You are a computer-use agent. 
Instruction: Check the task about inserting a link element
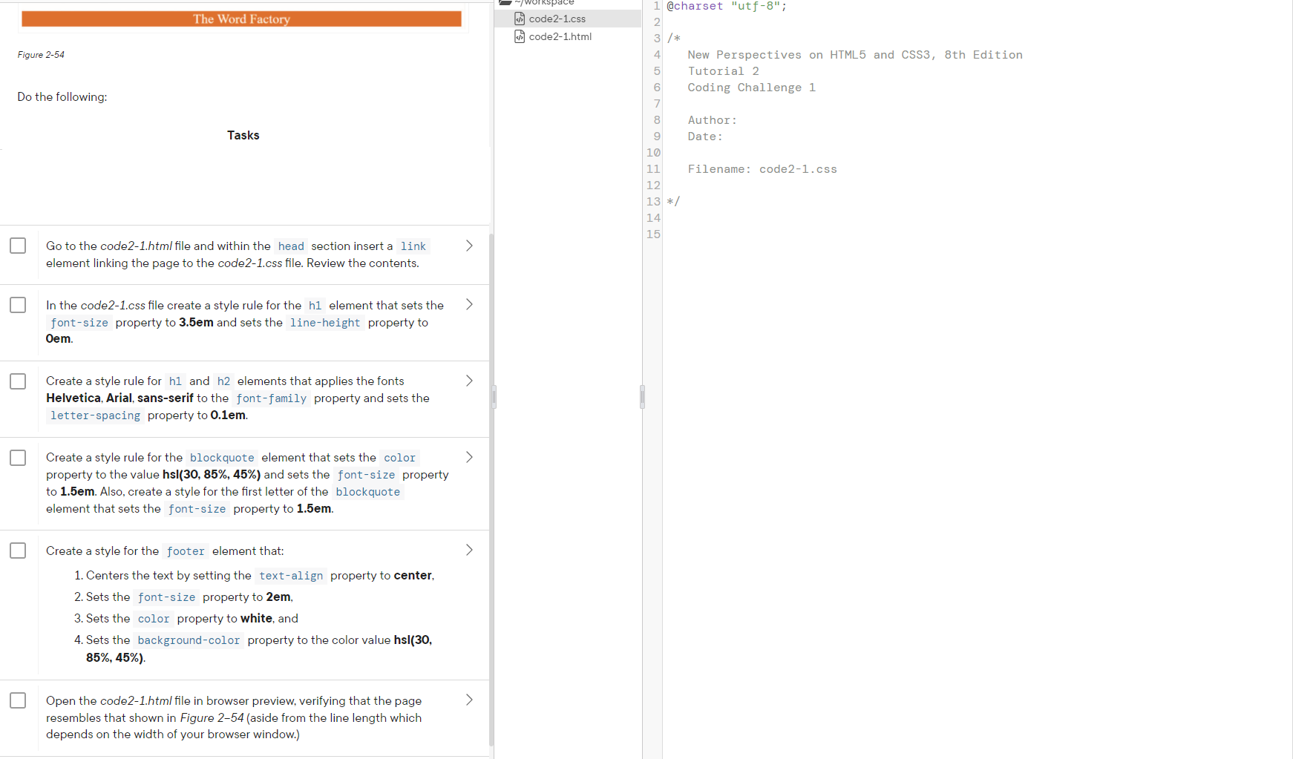point(18,245)
